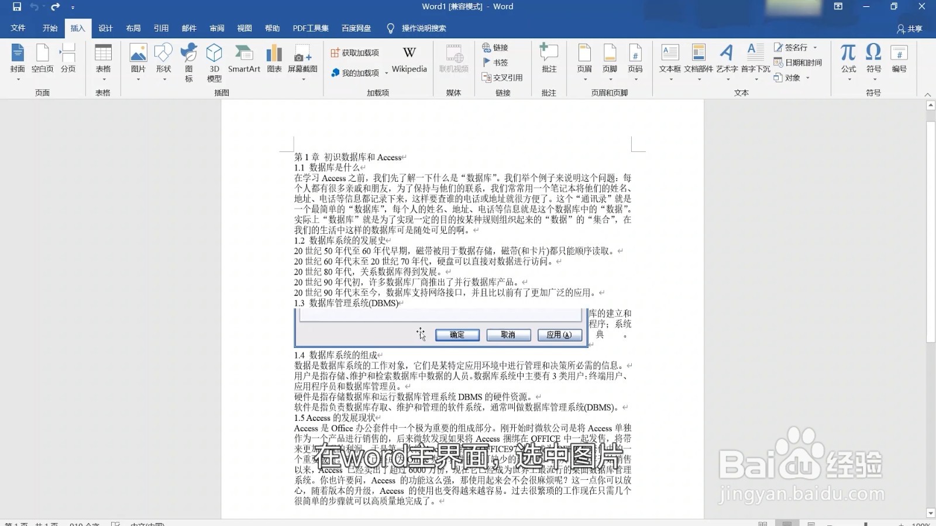Insert a Cover Page (封面)
Image resolution: width=936 pixels, height=526 pixels.
(x=18, y=62)
